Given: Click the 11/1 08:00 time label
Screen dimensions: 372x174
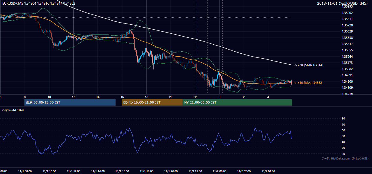Looking at the screenshot, I should (x=25, y=171).
